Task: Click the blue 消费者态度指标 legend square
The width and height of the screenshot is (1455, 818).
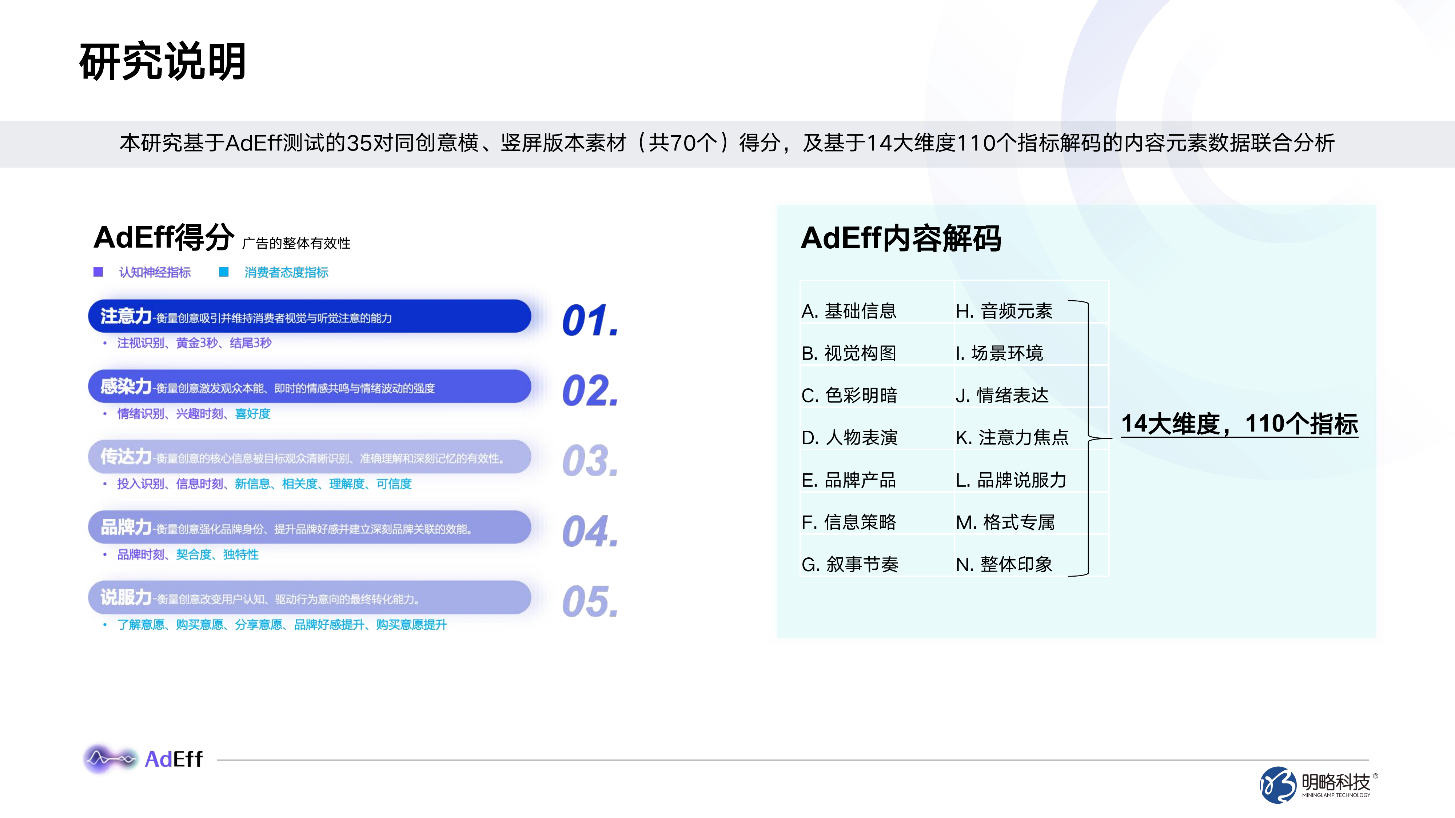Action: coord(224,272)
